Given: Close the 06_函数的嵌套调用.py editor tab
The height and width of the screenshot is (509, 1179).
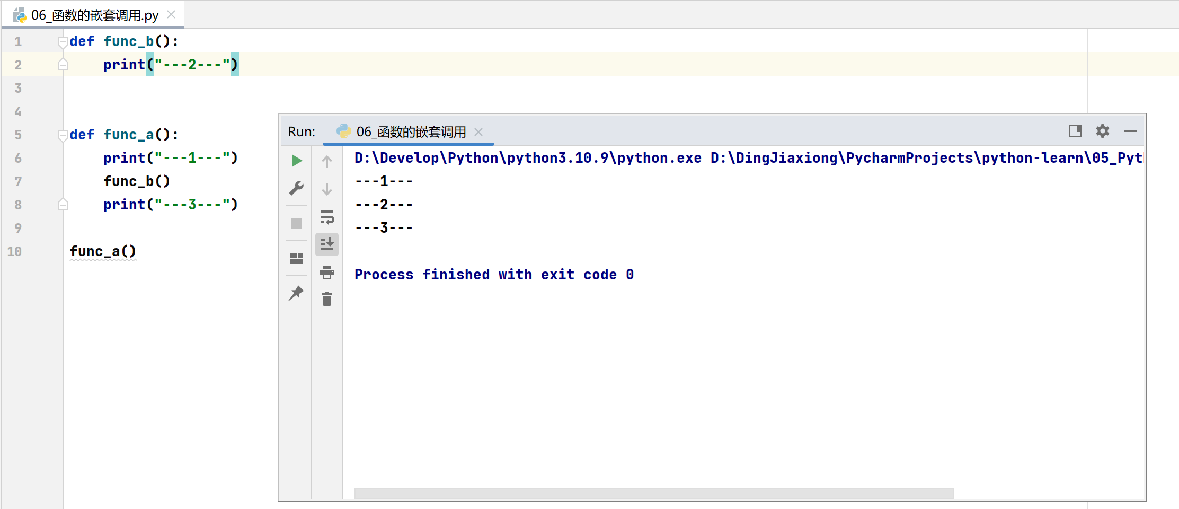Looking at the screenshot, I should [x=171, y=15].
